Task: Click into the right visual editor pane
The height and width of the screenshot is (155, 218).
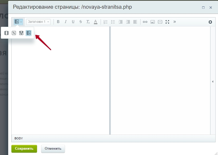Action: (160, 81)
